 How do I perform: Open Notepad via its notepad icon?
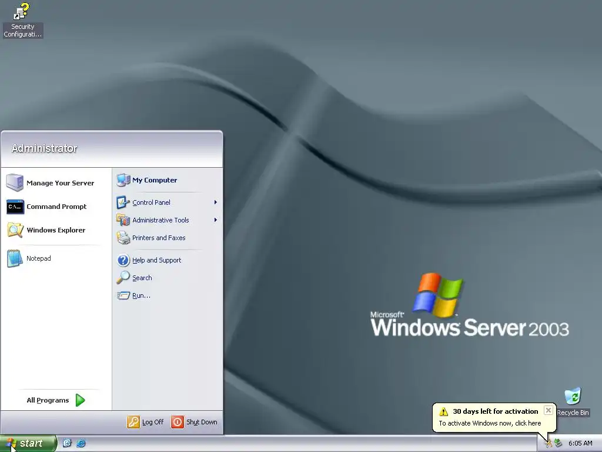[15, 258]
